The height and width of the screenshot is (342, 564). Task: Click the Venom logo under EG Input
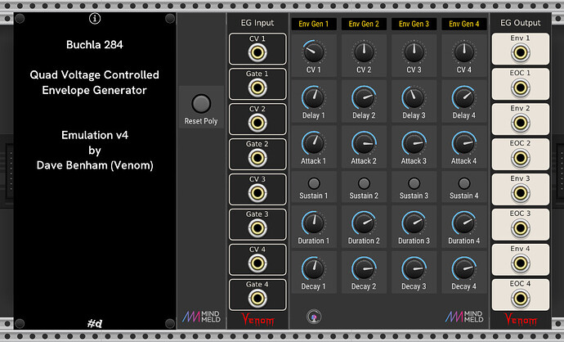[257, 319]
